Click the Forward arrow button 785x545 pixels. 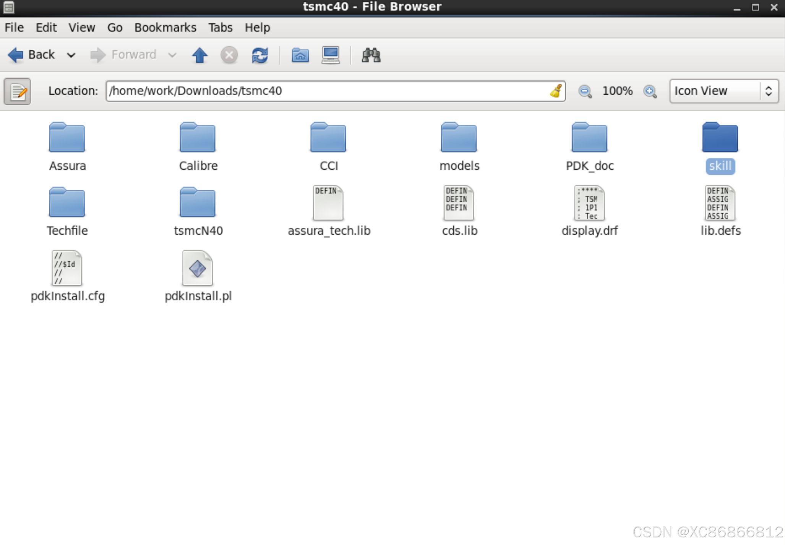point(123,55)
